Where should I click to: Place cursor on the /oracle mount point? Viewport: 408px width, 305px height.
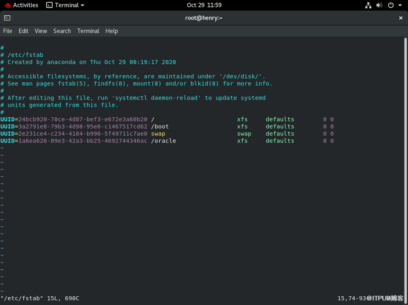(163, 141)
